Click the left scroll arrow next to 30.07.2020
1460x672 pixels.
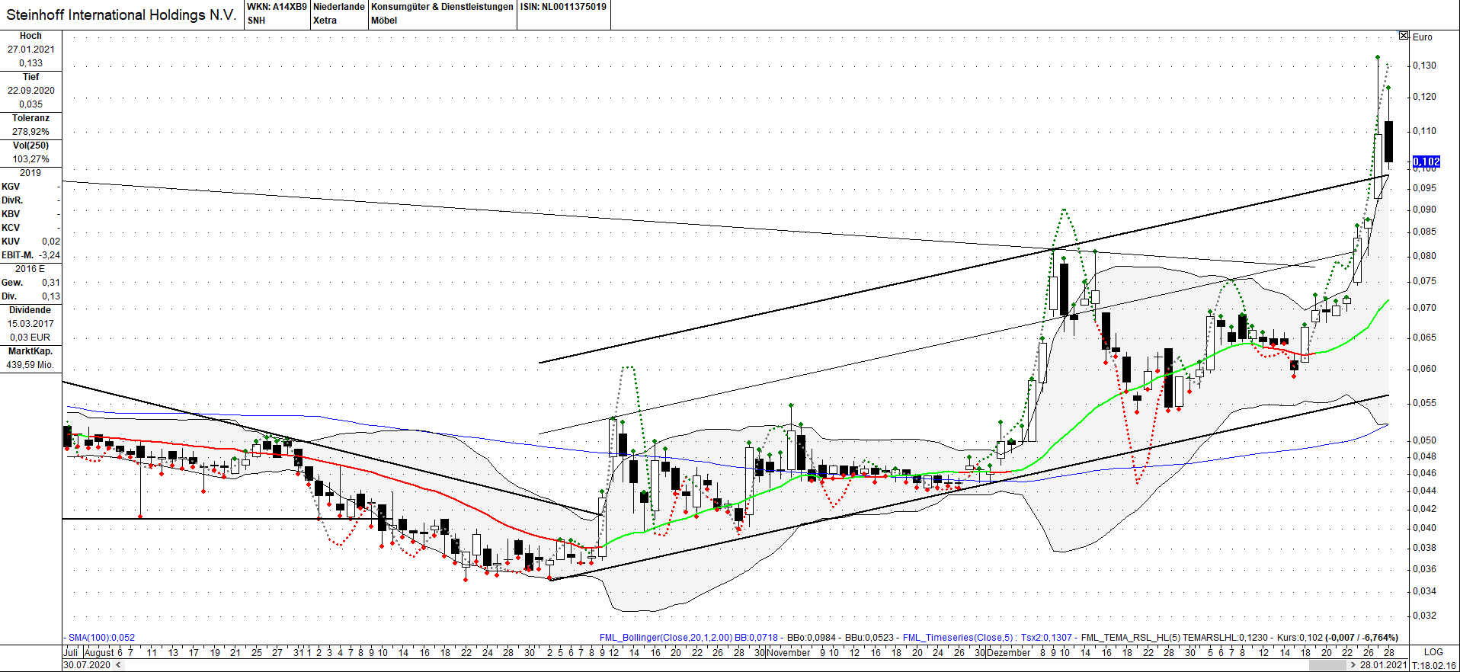click(118, 665)
